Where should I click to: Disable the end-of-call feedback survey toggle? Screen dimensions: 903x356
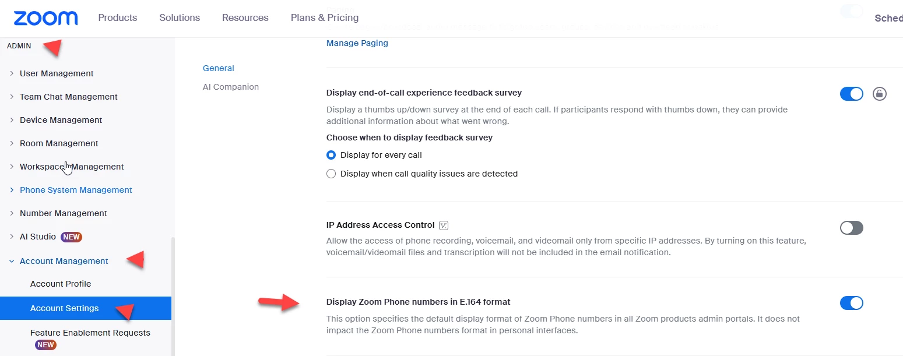click(851, 94)
